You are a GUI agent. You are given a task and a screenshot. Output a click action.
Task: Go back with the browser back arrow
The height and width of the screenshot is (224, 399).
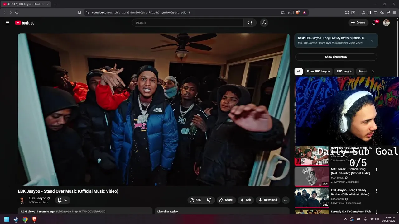5,12
